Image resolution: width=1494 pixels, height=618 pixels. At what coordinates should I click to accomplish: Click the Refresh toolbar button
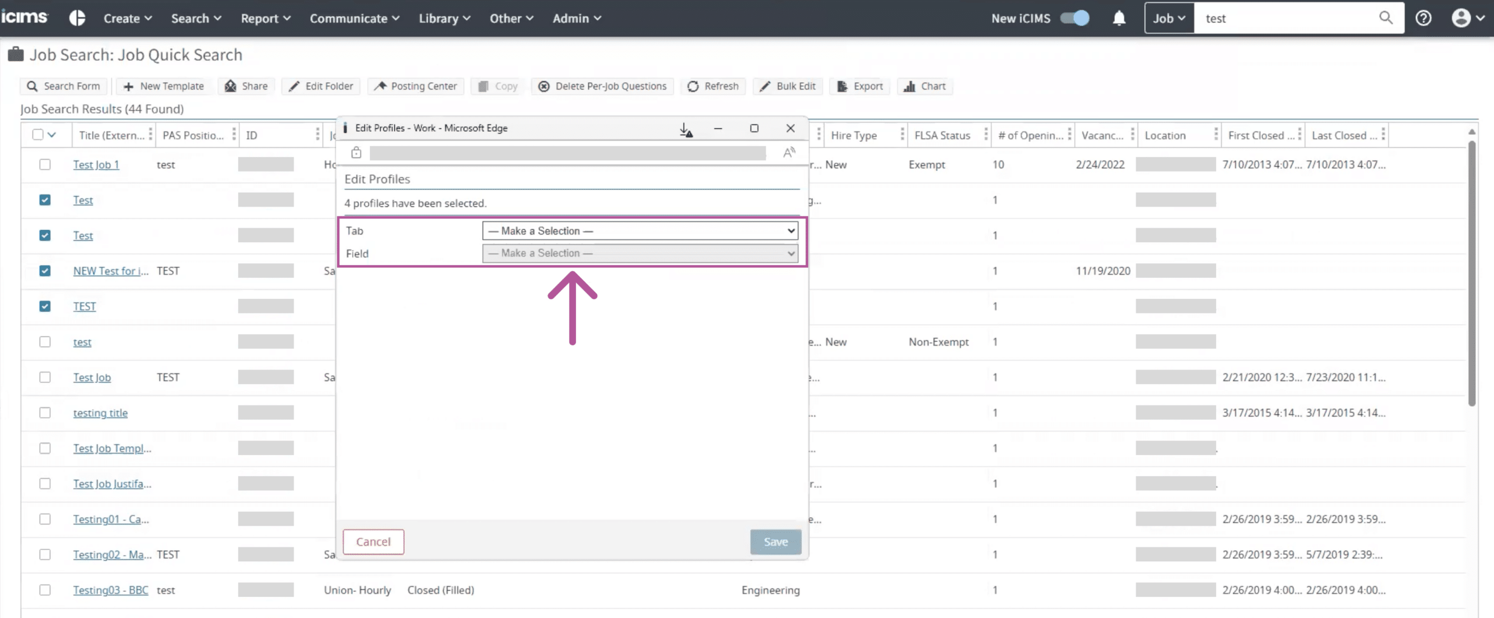[x=713, y=86]
